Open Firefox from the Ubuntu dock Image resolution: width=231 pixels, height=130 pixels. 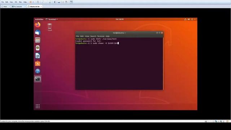[x=38, y=25]
